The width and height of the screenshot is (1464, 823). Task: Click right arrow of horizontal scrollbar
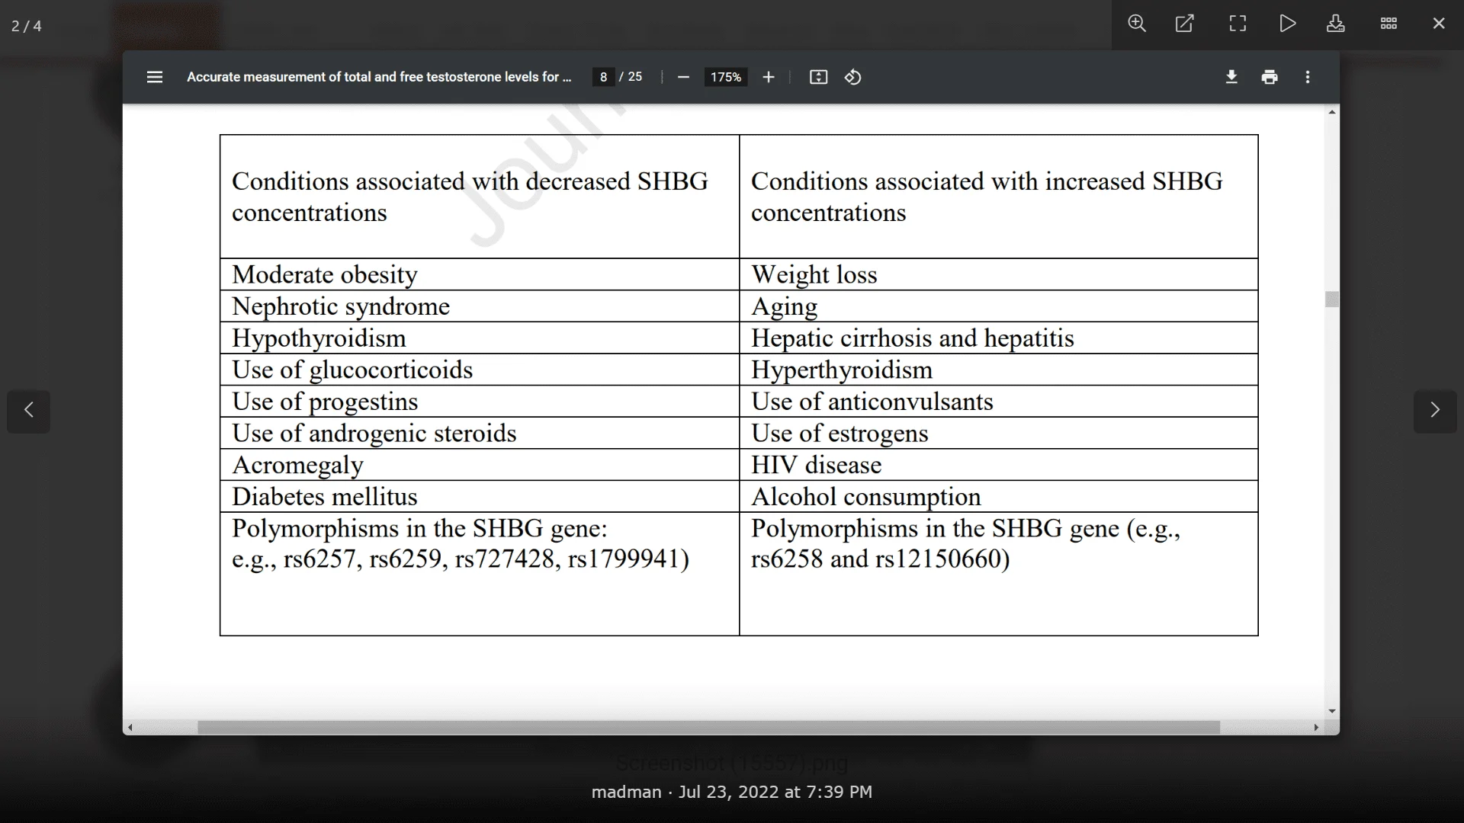point(1316,728)
